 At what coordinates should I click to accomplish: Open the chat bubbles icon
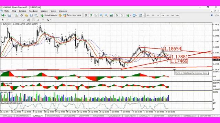click(217, 15)
